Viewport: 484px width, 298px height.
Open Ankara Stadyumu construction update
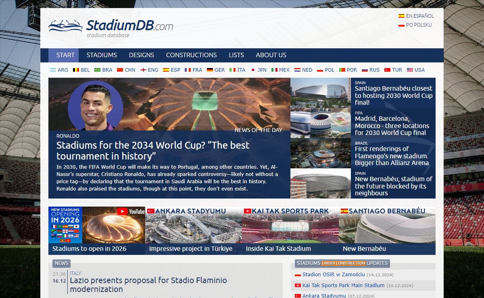324,296
